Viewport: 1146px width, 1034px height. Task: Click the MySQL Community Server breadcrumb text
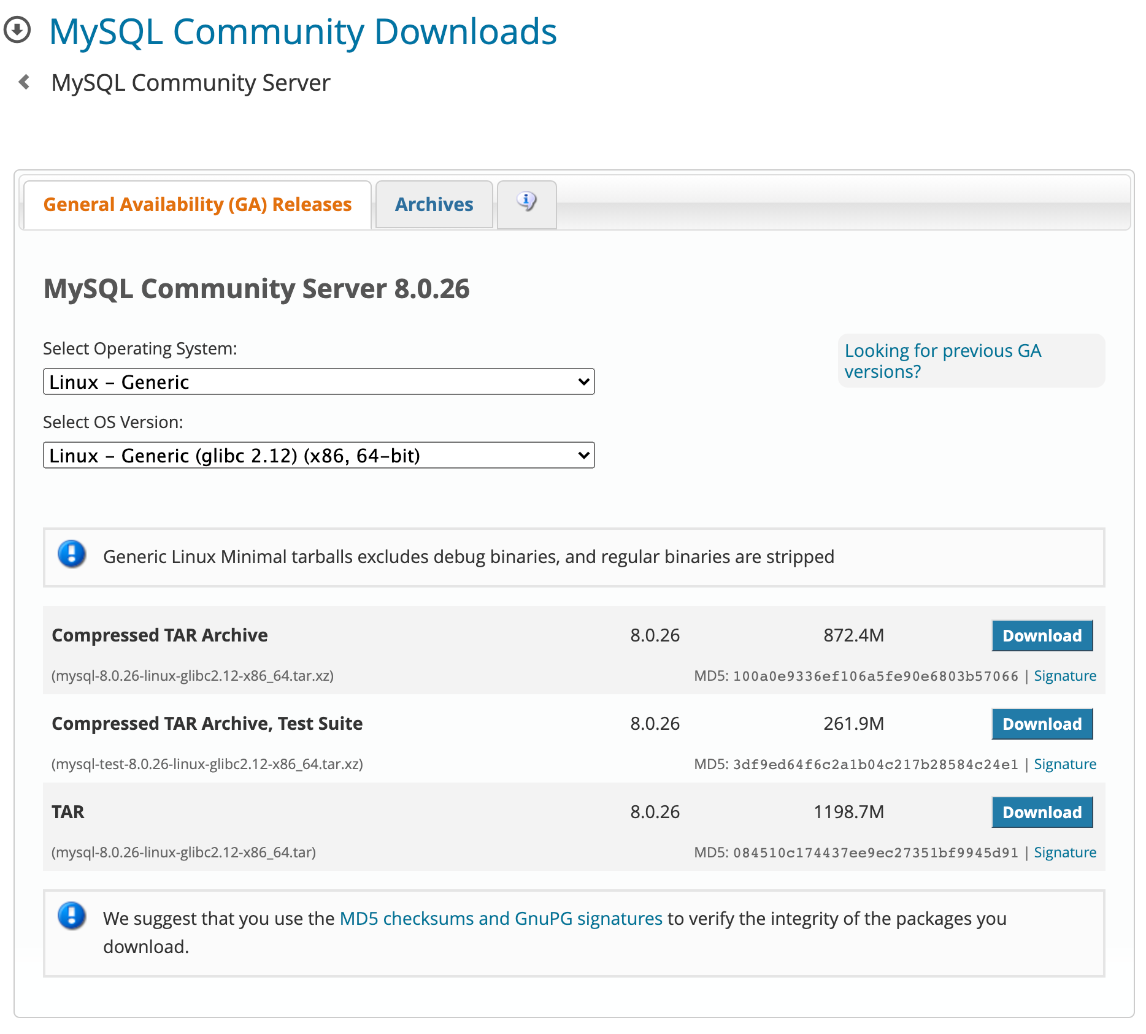(191, 83)
